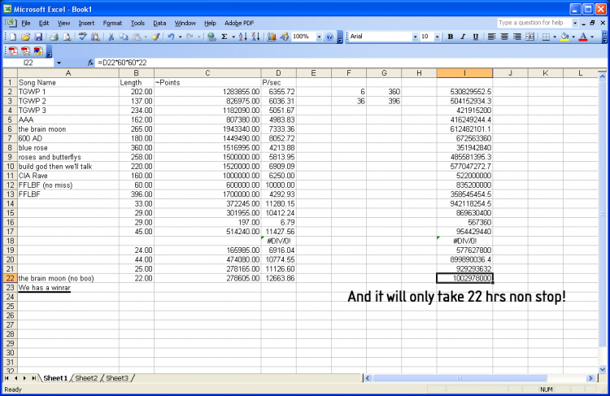Click the Merge and Center icon
The image size is (610, 396).
530,37
